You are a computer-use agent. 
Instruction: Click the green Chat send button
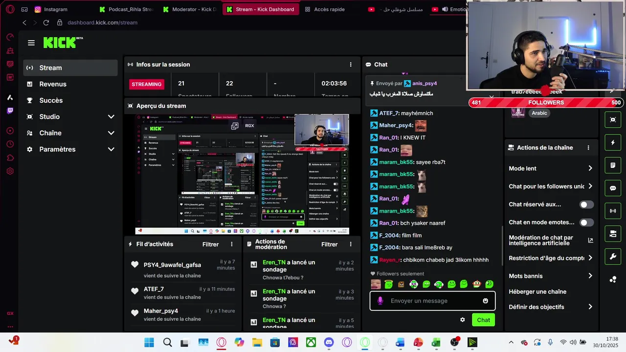[483, 320]
